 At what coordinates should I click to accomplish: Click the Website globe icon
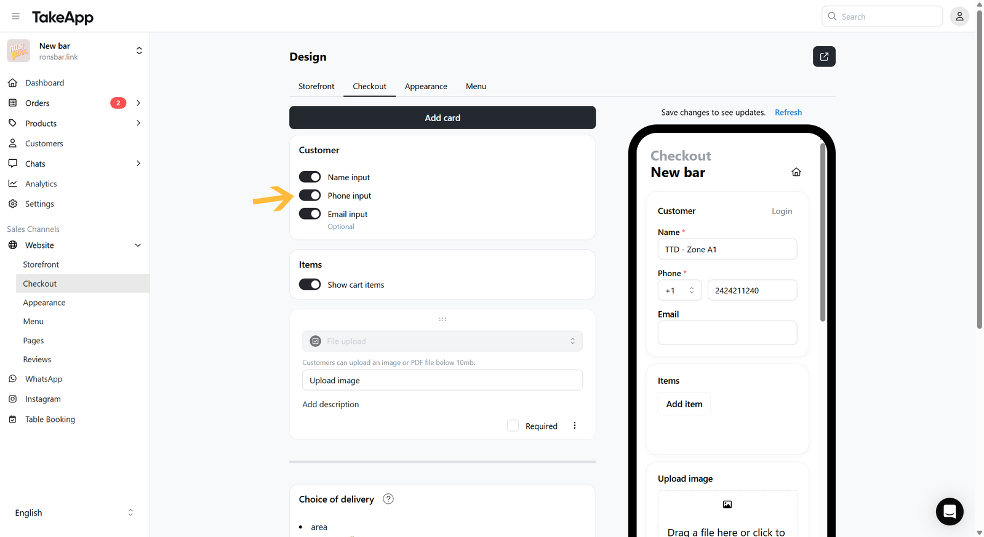[x=12, y=245]
